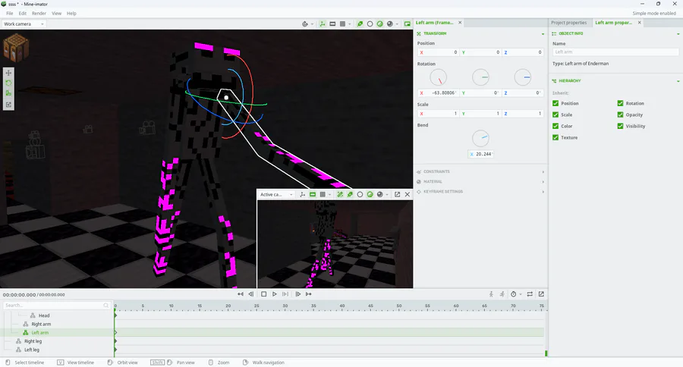The height and width of the screenshot is (367, 683).
Task: Select the flat shading circle in main viewport
Action: pos(370,24)
